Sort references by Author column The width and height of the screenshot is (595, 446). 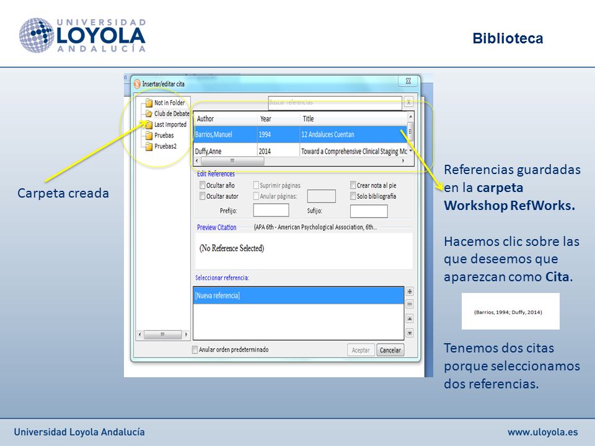click(226, 119)
